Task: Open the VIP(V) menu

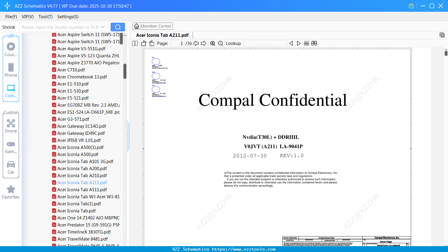Action: pos(28,17)
